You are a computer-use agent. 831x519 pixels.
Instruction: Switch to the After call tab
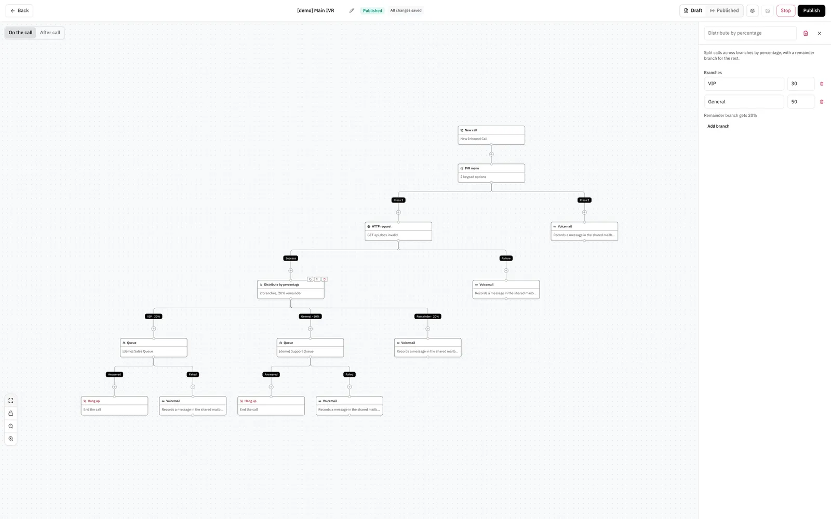click(50, 33)
